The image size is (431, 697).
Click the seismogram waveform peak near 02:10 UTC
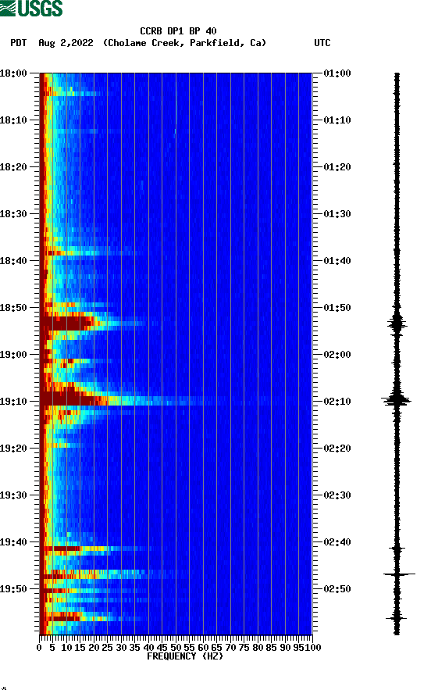397,400
